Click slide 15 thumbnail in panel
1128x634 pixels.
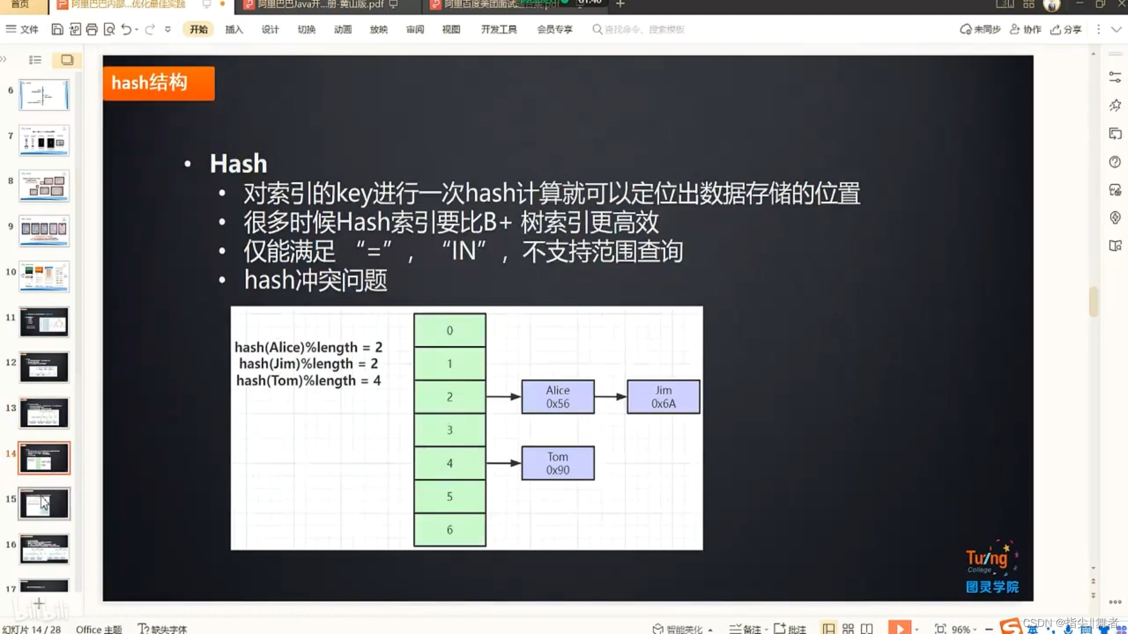point(43,504)
